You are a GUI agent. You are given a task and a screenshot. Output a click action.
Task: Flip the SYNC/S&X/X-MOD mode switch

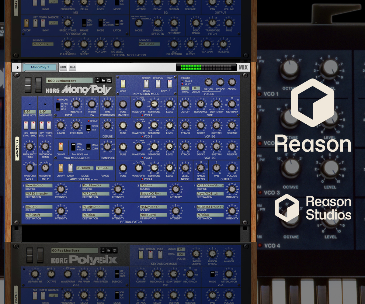coord(73,147)
